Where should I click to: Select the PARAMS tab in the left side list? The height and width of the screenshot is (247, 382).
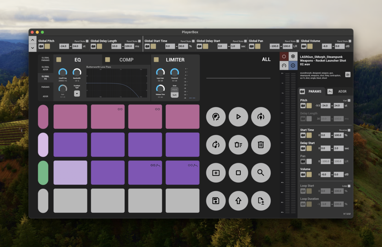(45, 87)
